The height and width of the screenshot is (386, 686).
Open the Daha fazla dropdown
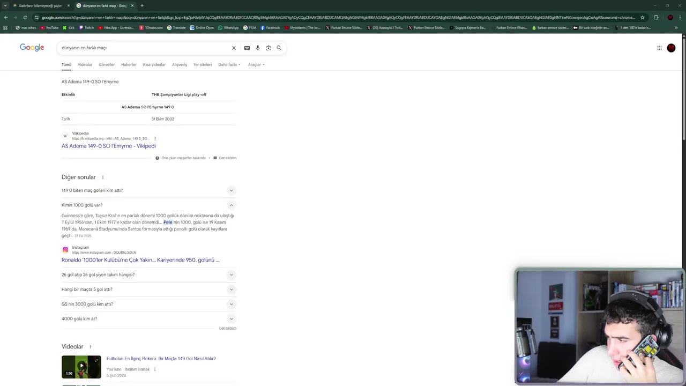pos(229,64)
